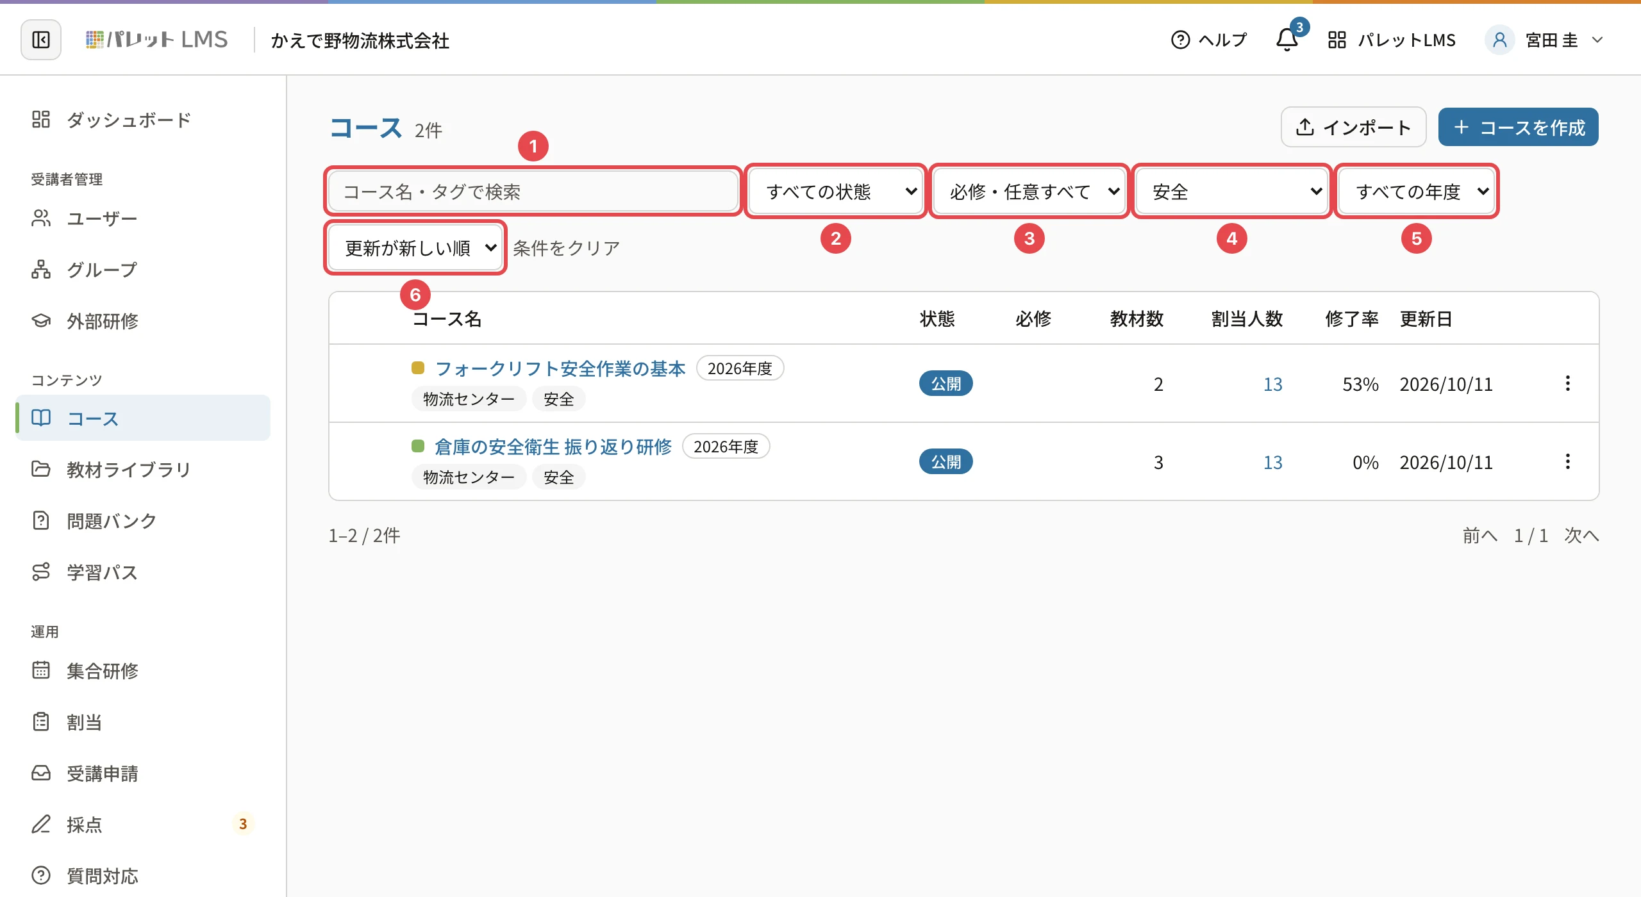Viewport: 1641px width, 897px height.
Task: Click the green color marker of 倉庫の安全衛生 course
Action: (418, 446)
